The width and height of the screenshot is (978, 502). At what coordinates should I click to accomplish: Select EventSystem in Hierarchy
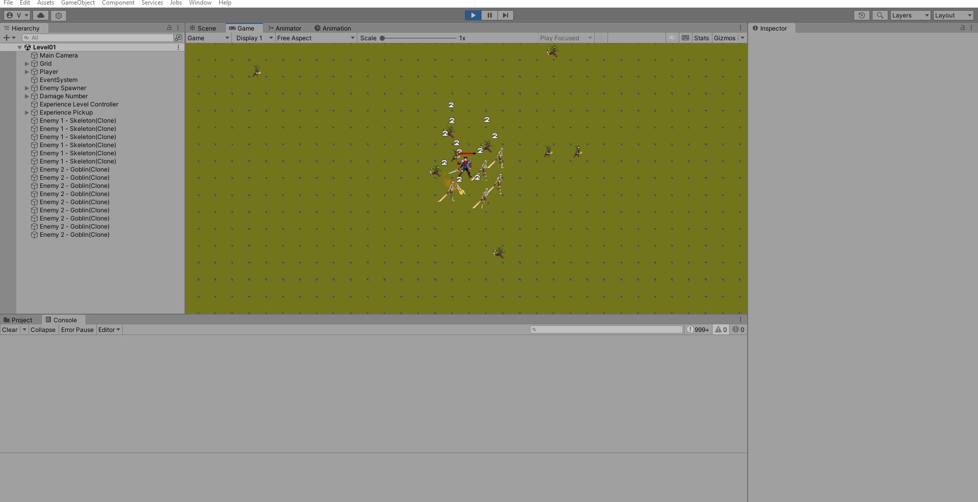(59, 80)
